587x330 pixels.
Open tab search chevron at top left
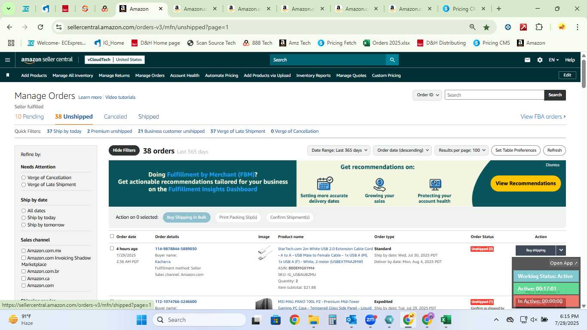point(8,9)
